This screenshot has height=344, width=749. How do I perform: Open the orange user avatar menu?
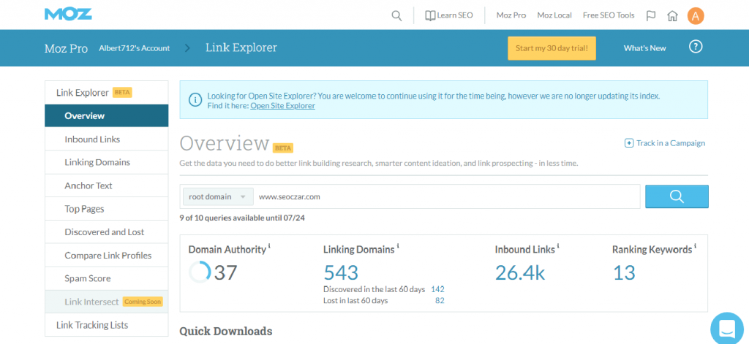(x=696, y=16)
